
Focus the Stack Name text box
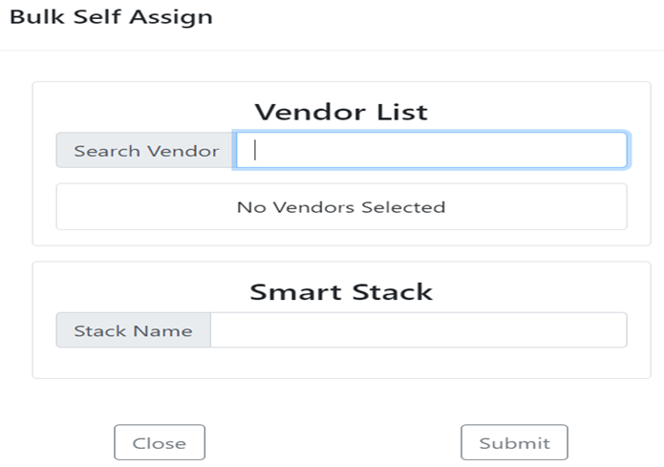[418, 330]
